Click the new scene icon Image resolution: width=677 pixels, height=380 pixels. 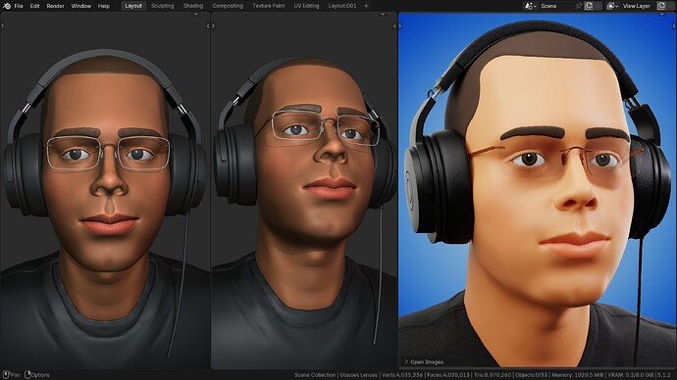click(589, 6)
